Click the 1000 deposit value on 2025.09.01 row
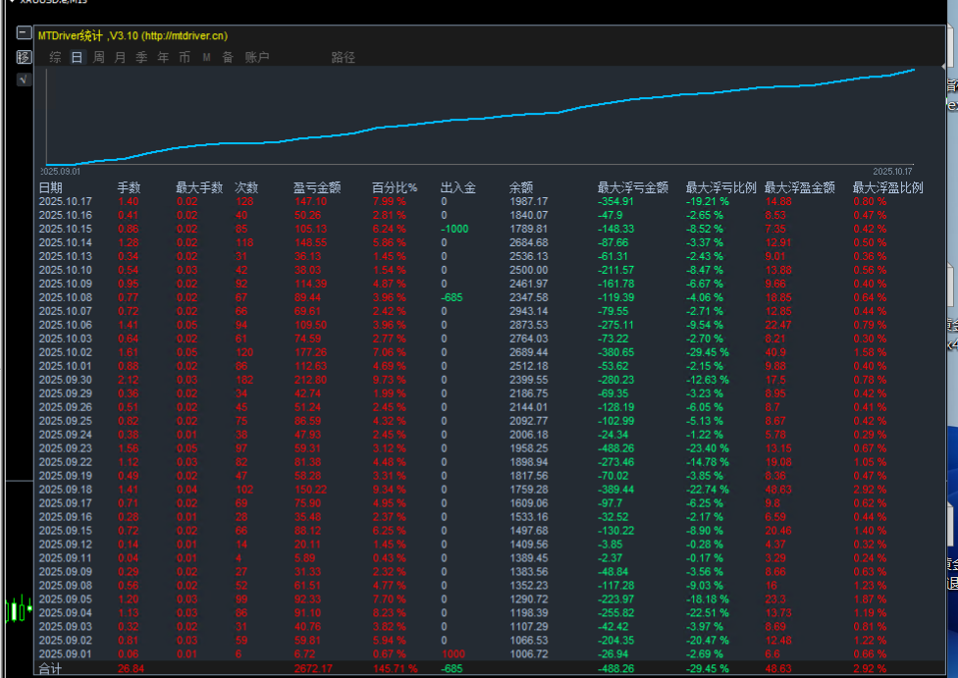 [x=453, y=654]
